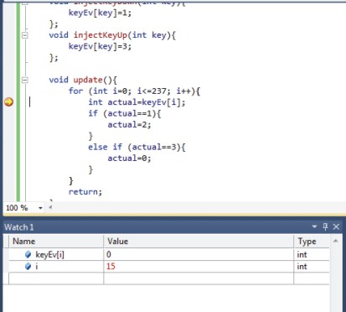
Task: Click the 'actual=0;' assignment
Action: pyautogui.click(x=129, y=159)
